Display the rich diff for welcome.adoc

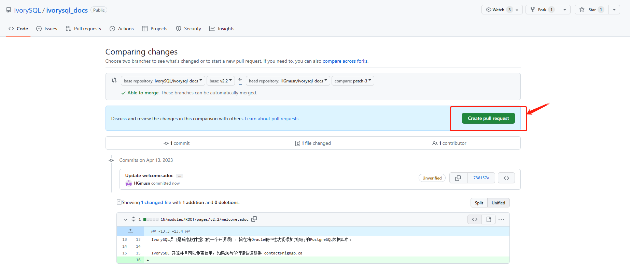(489, 219)
